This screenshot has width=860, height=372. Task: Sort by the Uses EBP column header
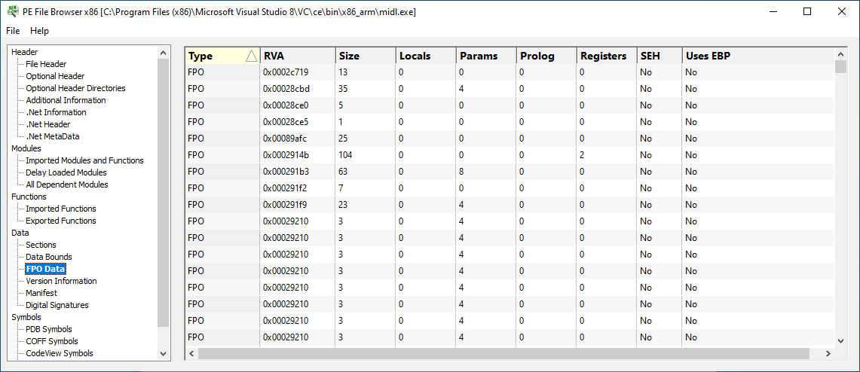click(x=758, y=56)
